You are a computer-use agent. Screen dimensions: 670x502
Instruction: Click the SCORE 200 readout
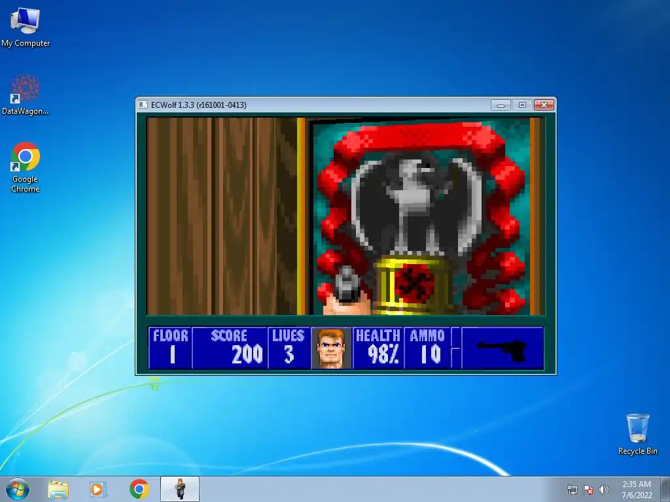click(x=230, y=348)
